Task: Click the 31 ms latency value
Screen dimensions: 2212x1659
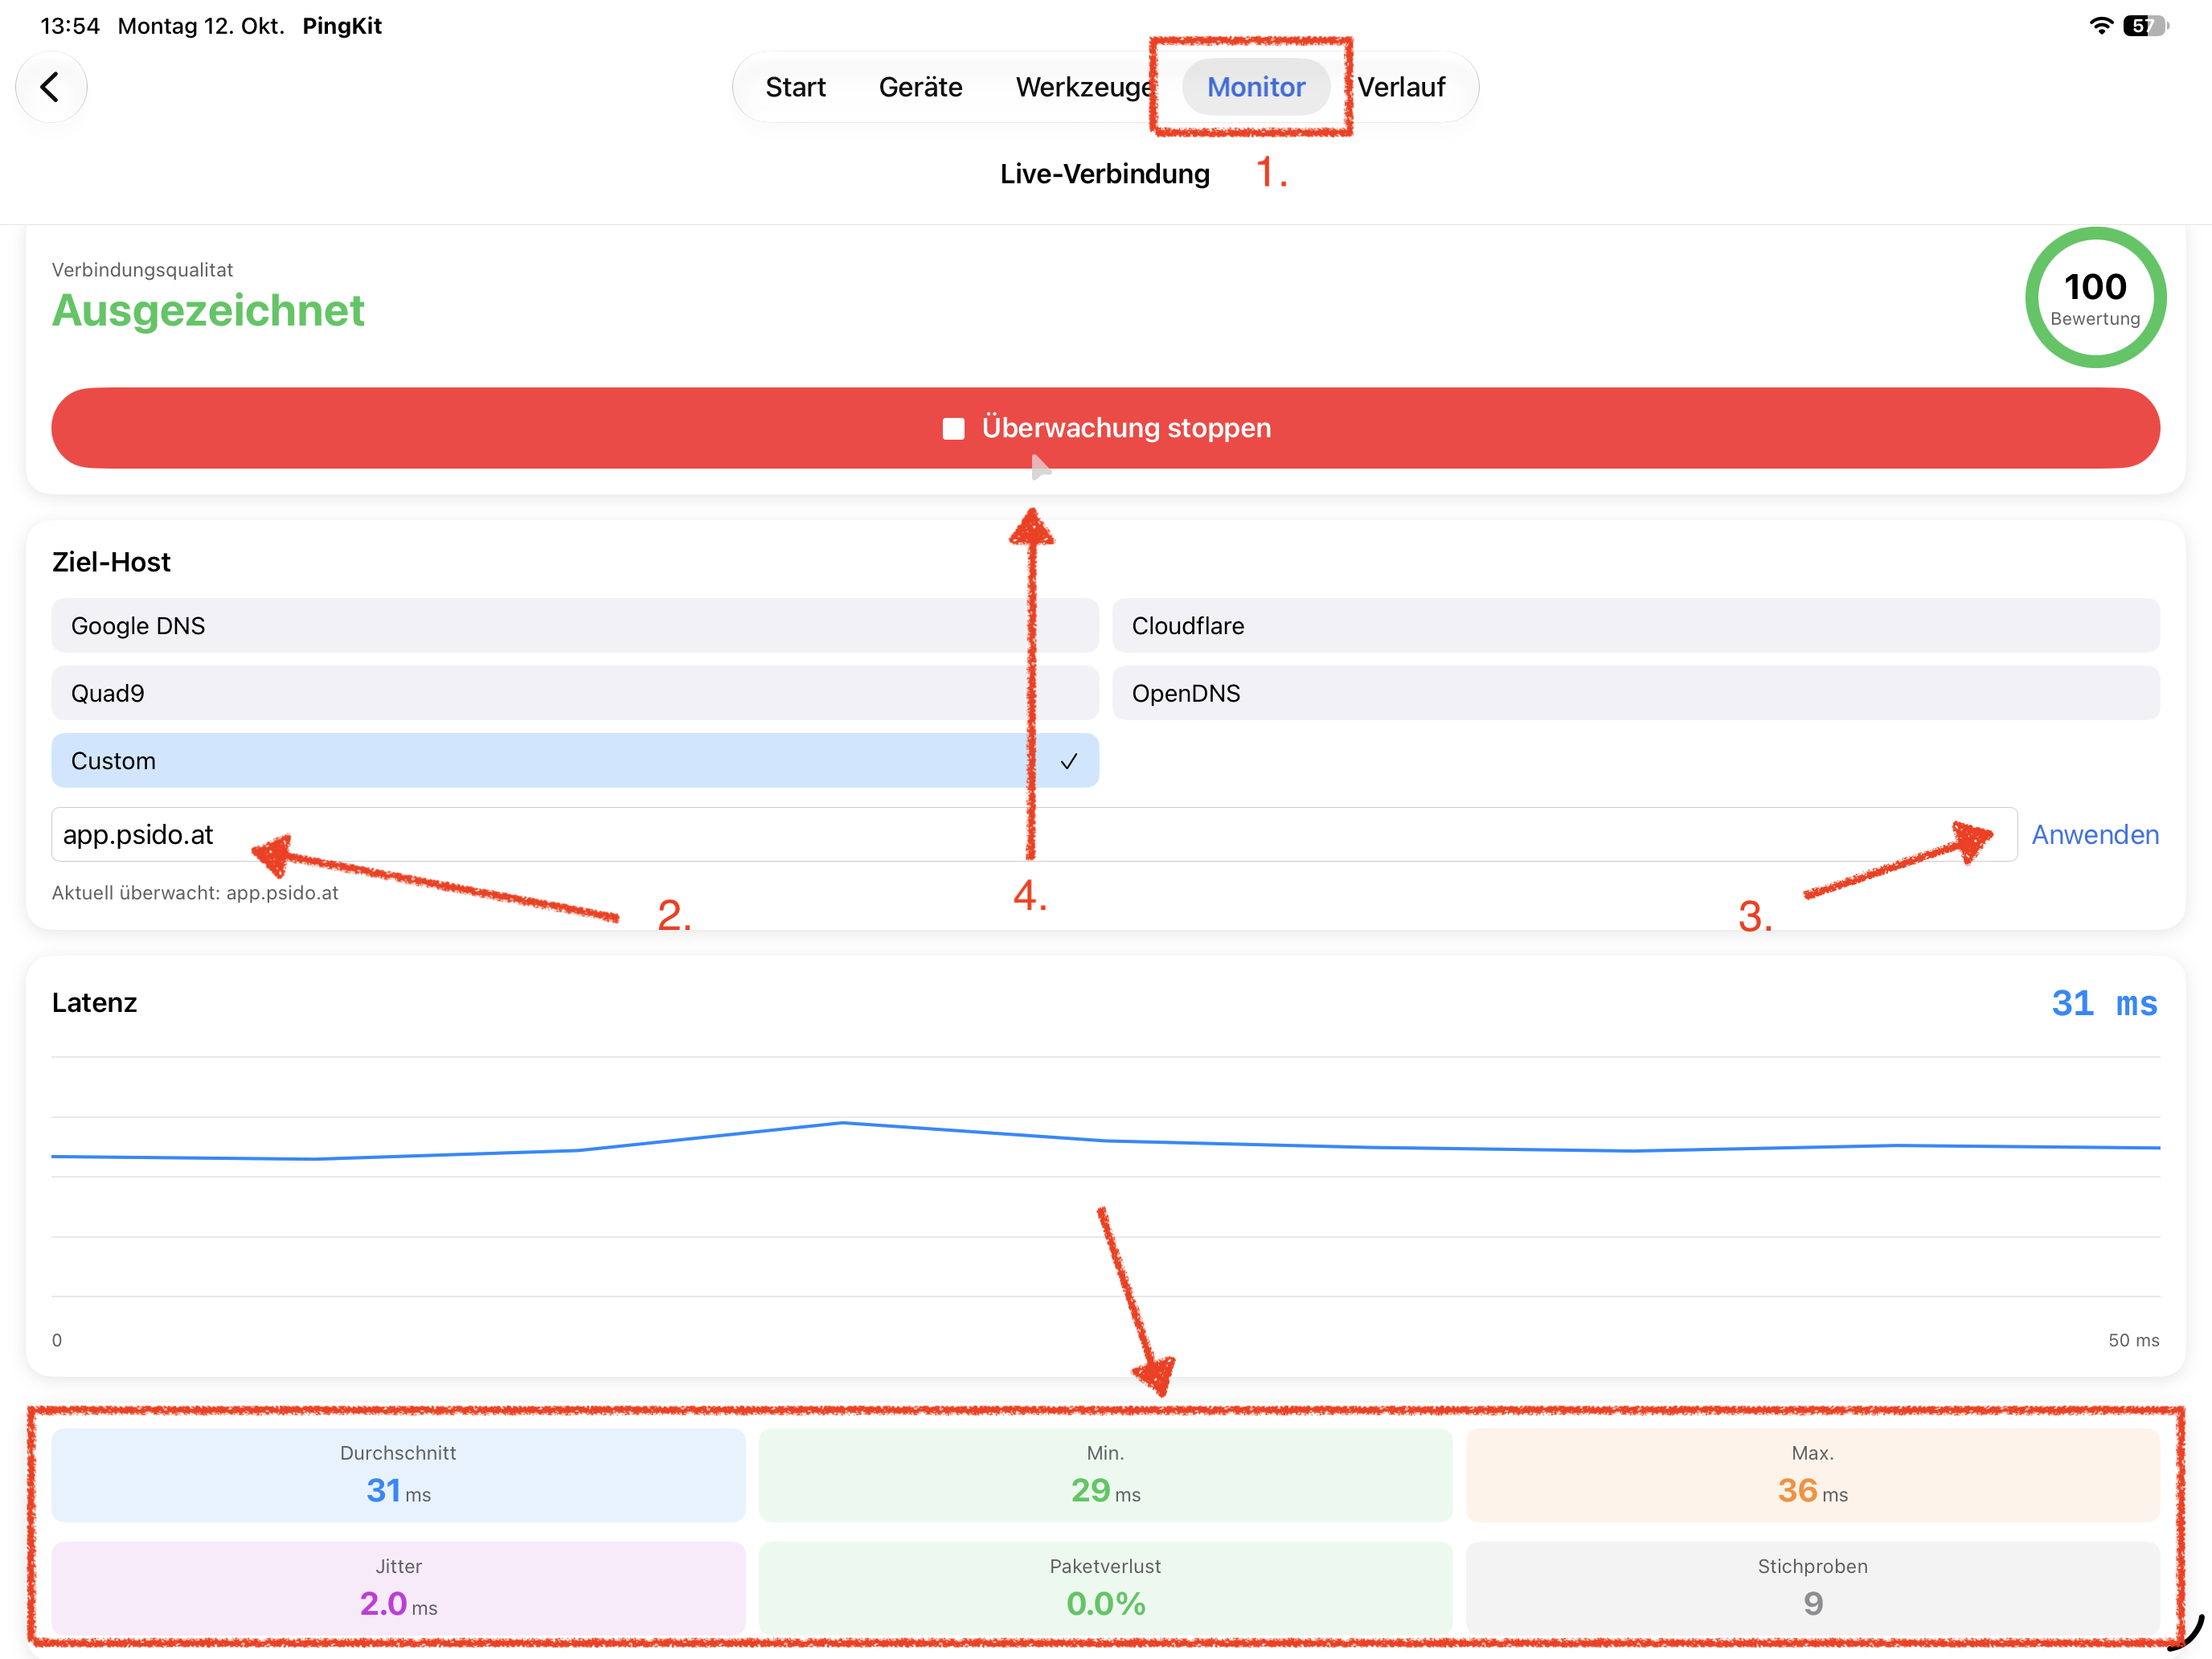Action: [2104, 1003]
